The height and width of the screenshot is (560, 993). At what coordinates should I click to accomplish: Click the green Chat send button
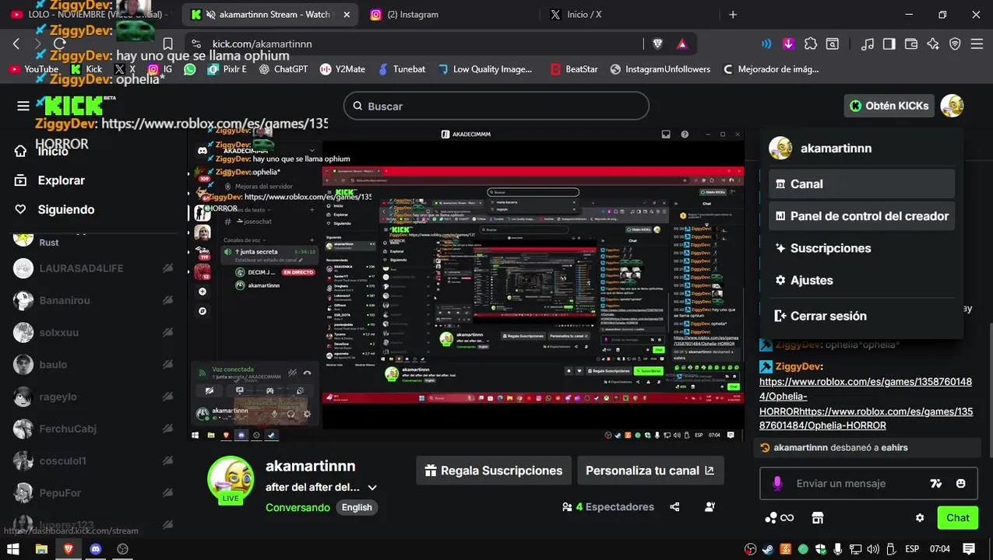click(958, 518)
